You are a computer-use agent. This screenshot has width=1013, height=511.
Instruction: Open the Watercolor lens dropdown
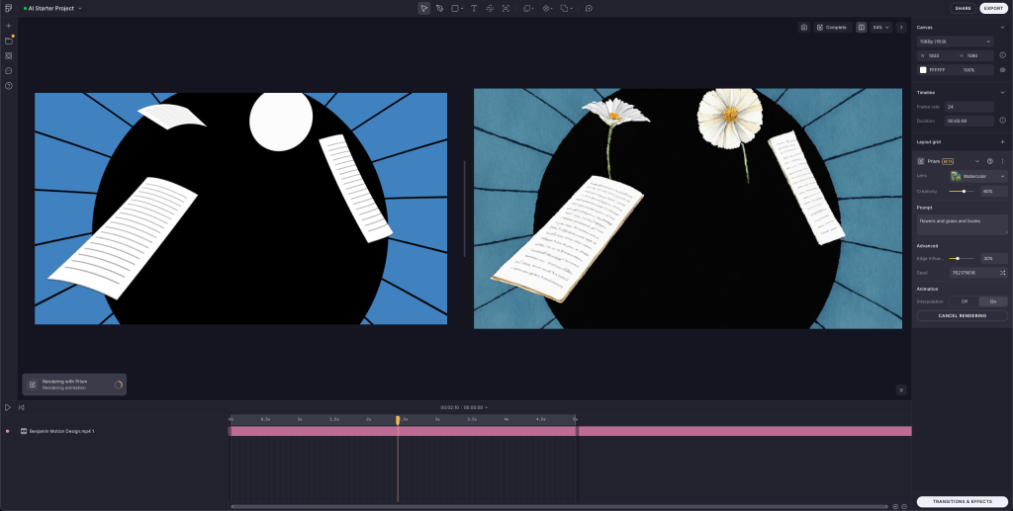(x=977, y=176)
